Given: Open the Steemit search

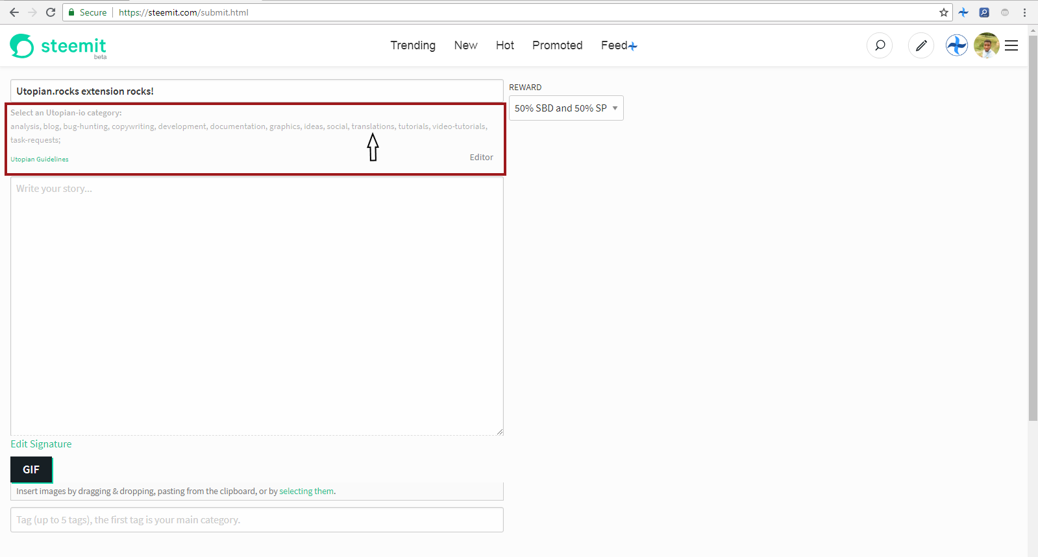Looking at the screenshot, I should pyautogui.click(x=880, y=45).
